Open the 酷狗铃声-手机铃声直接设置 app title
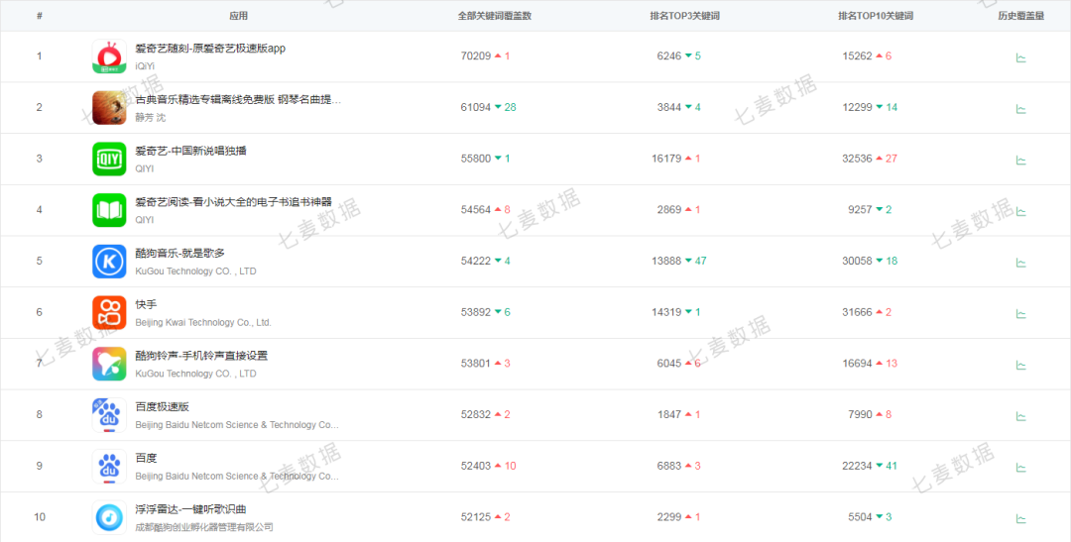 201,356
